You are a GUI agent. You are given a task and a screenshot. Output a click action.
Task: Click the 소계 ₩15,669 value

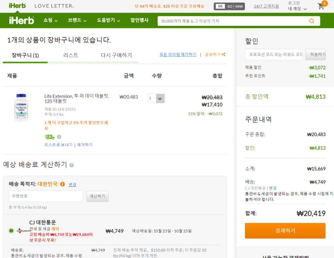tap(316, 169)
